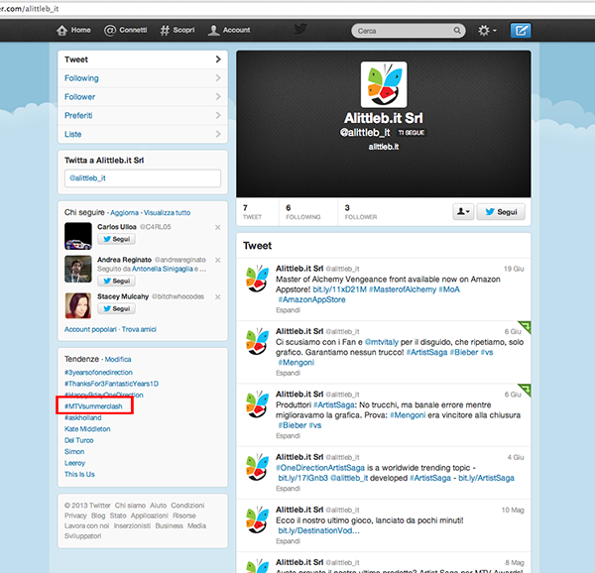Go to Home in top navigation
Screen dimensions: 595x573
(x=73, y=30)
